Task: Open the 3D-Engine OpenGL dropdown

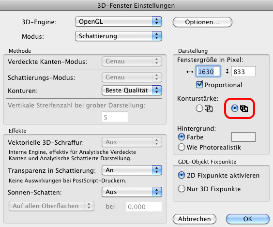Action: [x=119, y=22]
